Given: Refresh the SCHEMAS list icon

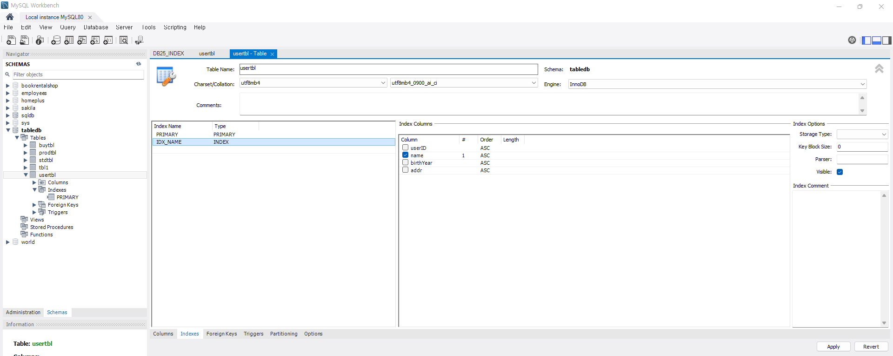Looking at the screenshot, I should click(139, 64).
